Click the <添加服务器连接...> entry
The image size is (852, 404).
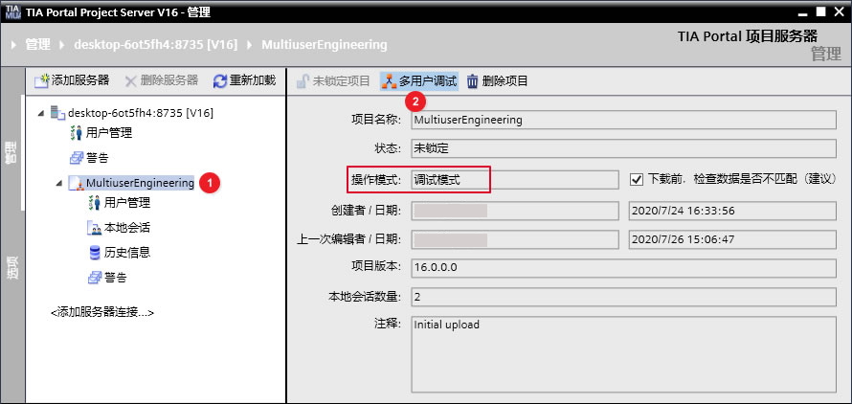click(102, 313)
